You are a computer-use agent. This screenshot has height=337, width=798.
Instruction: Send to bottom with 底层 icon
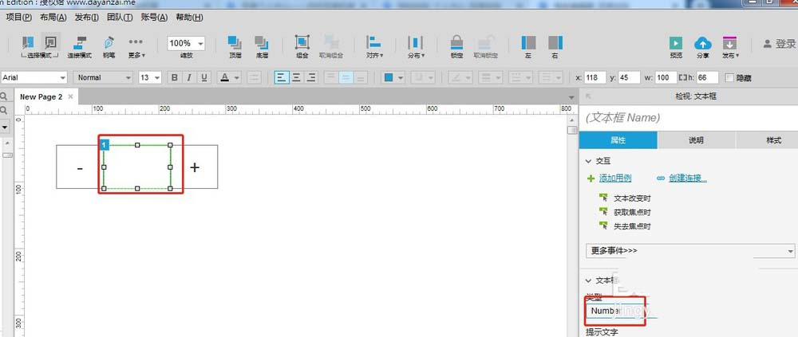262,43
